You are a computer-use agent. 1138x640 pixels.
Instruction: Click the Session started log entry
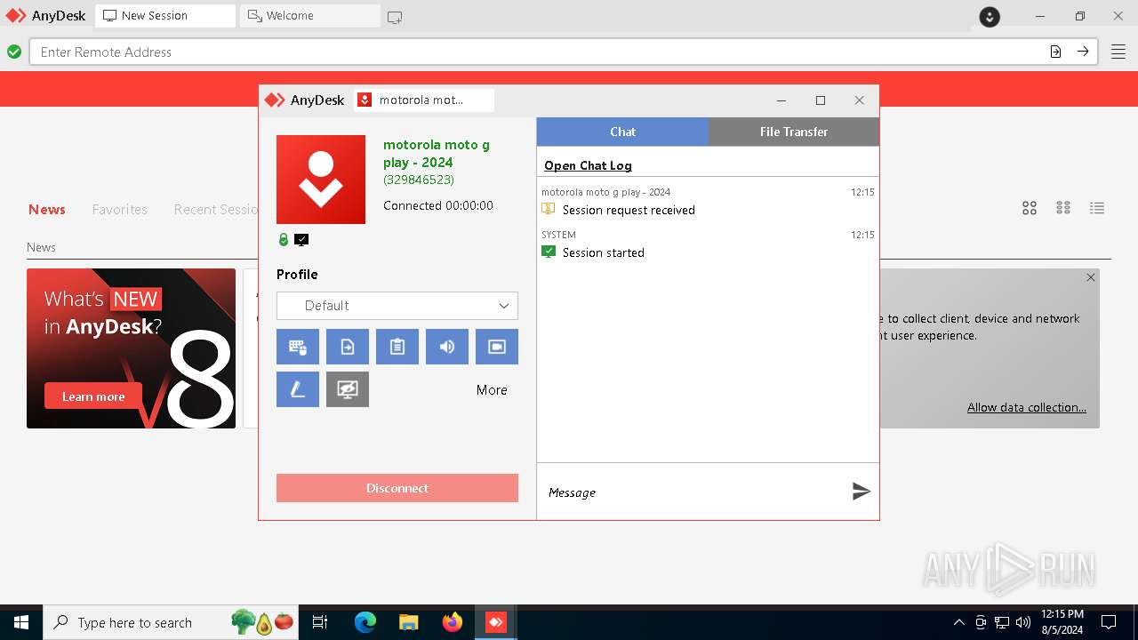click(604, 252)
